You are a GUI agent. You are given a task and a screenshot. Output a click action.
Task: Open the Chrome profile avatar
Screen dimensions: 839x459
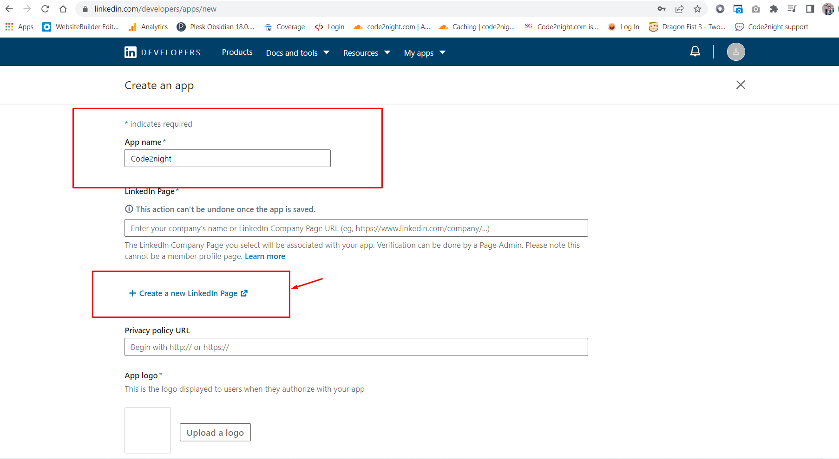click(x=828, y=9)
